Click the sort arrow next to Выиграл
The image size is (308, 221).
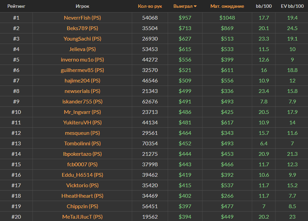[x=195, y=6]
